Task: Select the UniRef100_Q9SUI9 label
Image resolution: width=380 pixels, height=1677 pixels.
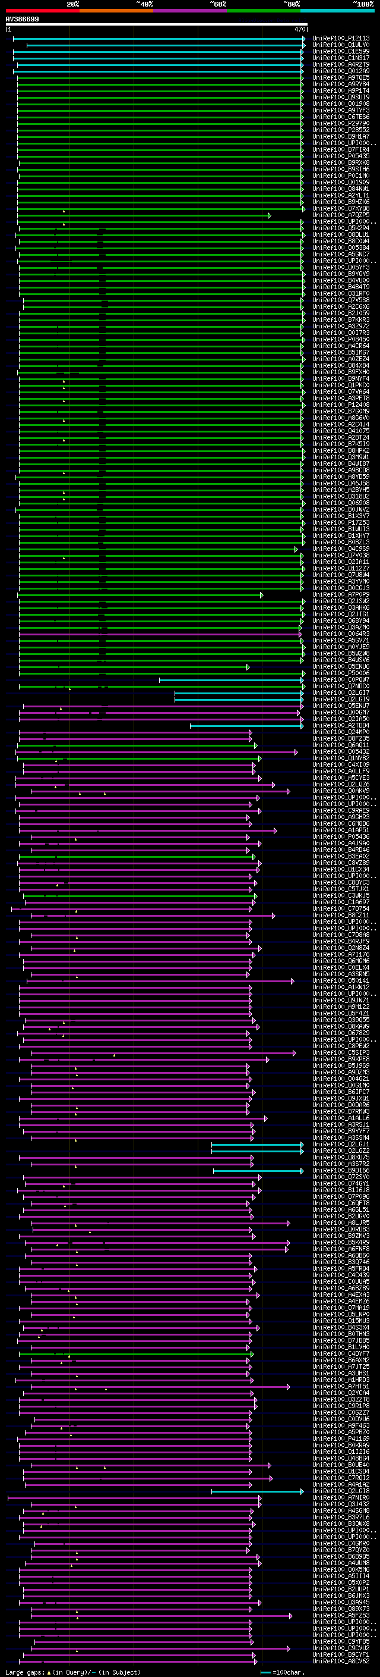Action: click(x=341, y=97)
